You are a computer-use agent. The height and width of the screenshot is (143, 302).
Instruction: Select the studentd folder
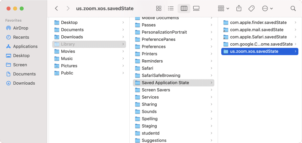pos(174,133)
